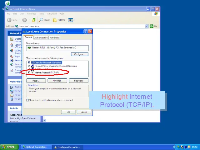Switch to the Authentication tab
The width and height of the screenshot is (200, 150).
coord(41,37)
